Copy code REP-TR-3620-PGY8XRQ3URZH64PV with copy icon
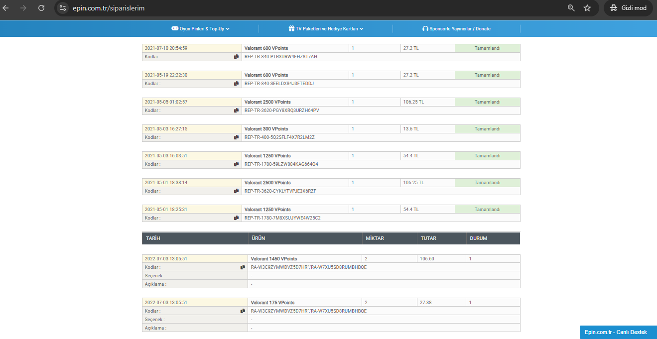The image size is (657, 339). (x=237, y=111)
